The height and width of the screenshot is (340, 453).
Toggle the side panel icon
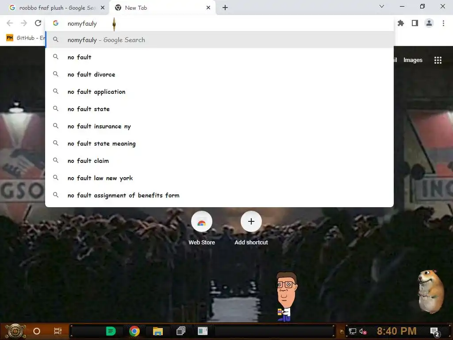[x=415, y=23]
